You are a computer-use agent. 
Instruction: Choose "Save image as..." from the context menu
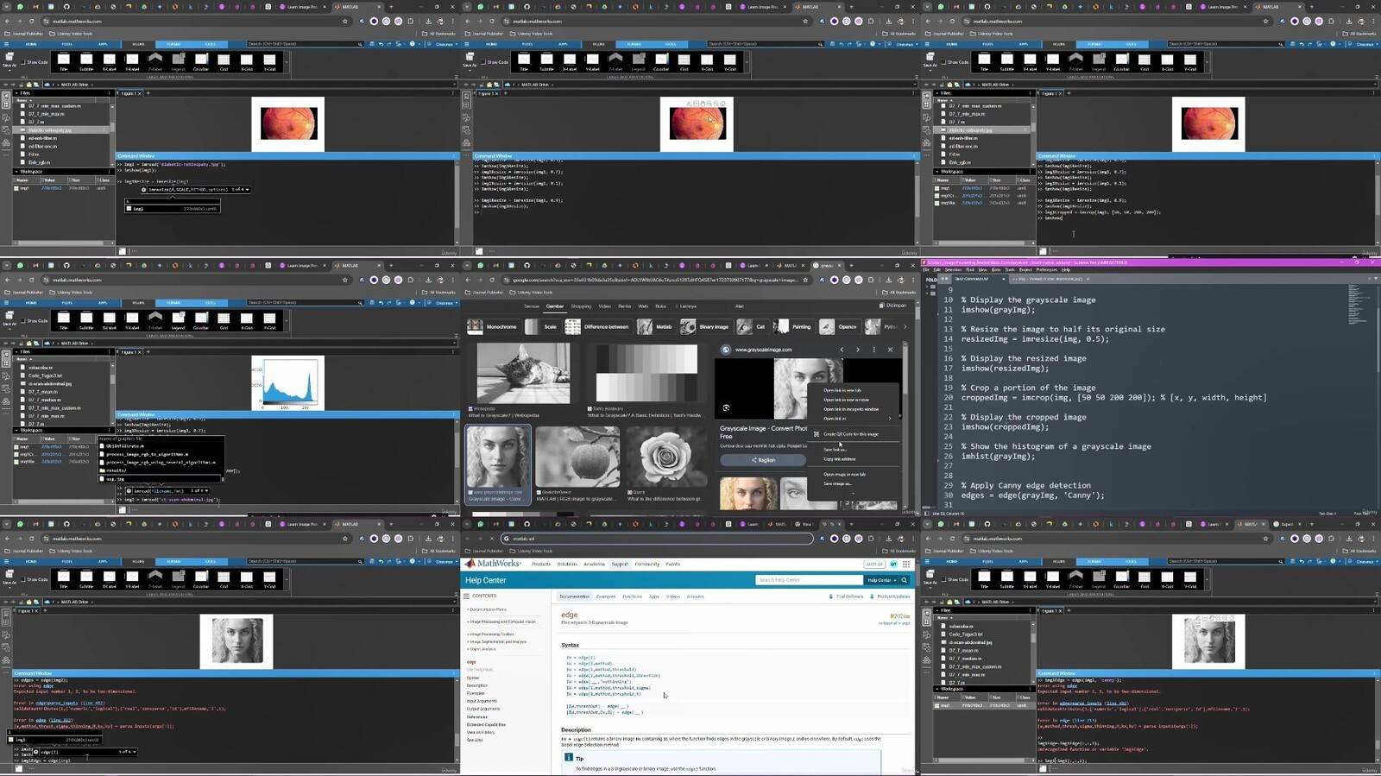tap(836, 483)
